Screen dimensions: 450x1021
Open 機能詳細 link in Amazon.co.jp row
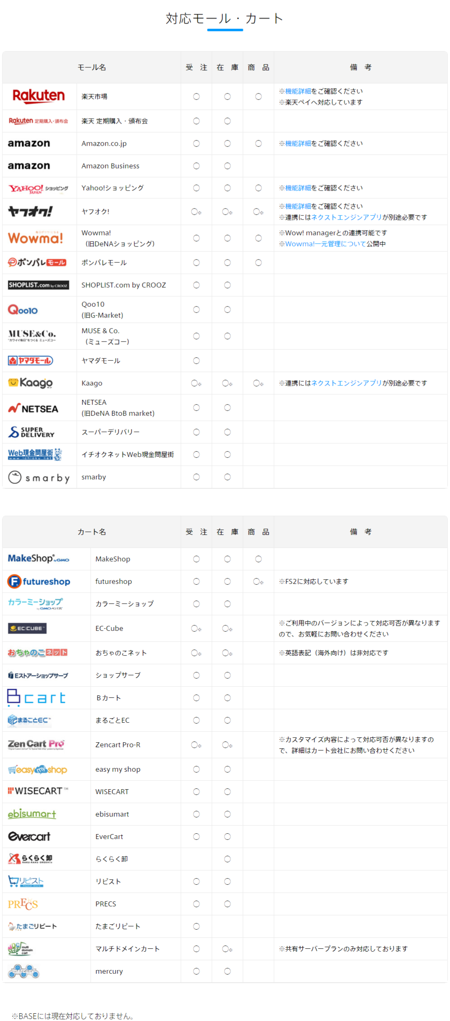tap(298, 143)
